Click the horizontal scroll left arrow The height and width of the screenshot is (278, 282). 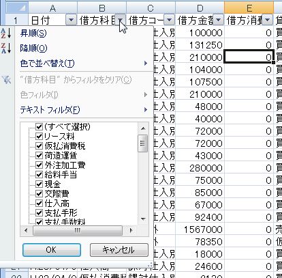coord(26,230)
